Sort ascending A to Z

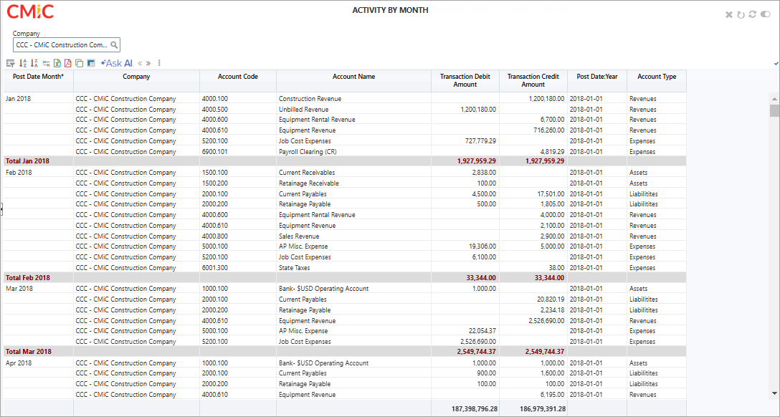pyautogui.click(x=22, y=63)
